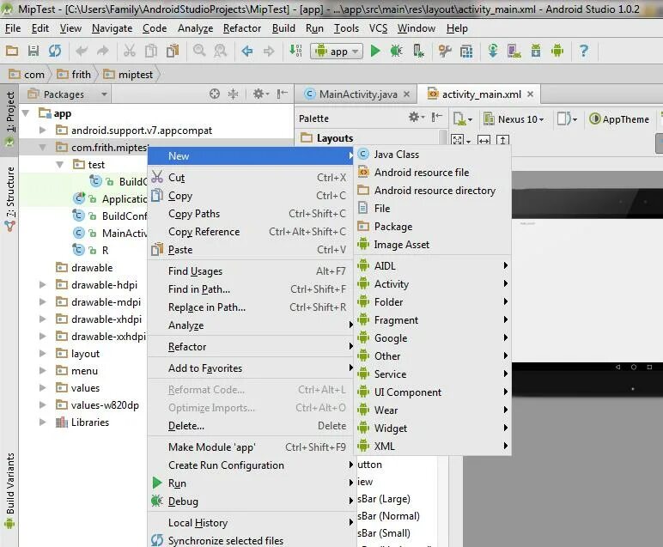Select Find Usages in the context menu
Screen dimensions: 663x547
point(251,271)
